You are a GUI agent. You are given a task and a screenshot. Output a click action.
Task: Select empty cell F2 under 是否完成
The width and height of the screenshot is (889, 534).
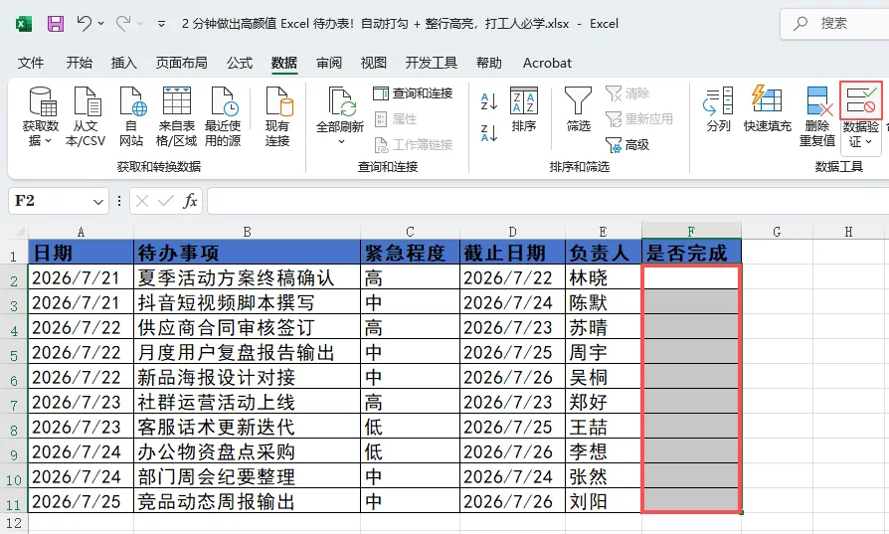(691, 277)
